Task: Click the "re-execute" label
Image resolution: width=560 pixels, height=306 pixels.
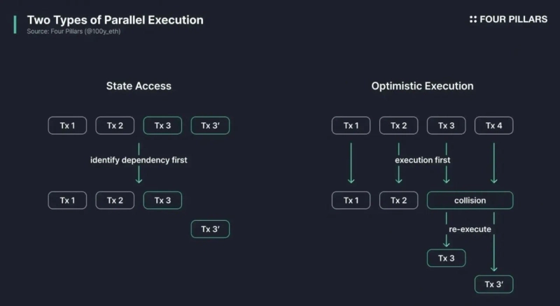Action: pos(470,229)
